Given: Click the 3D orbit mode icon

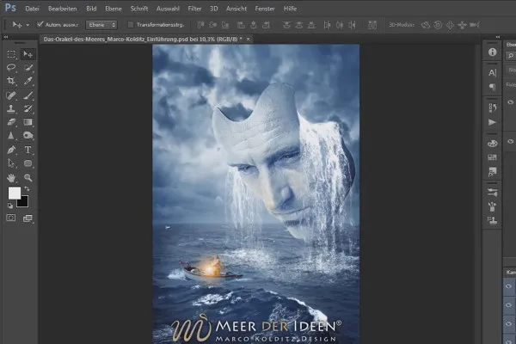Looking at the screenshot, I should (425, 25).
